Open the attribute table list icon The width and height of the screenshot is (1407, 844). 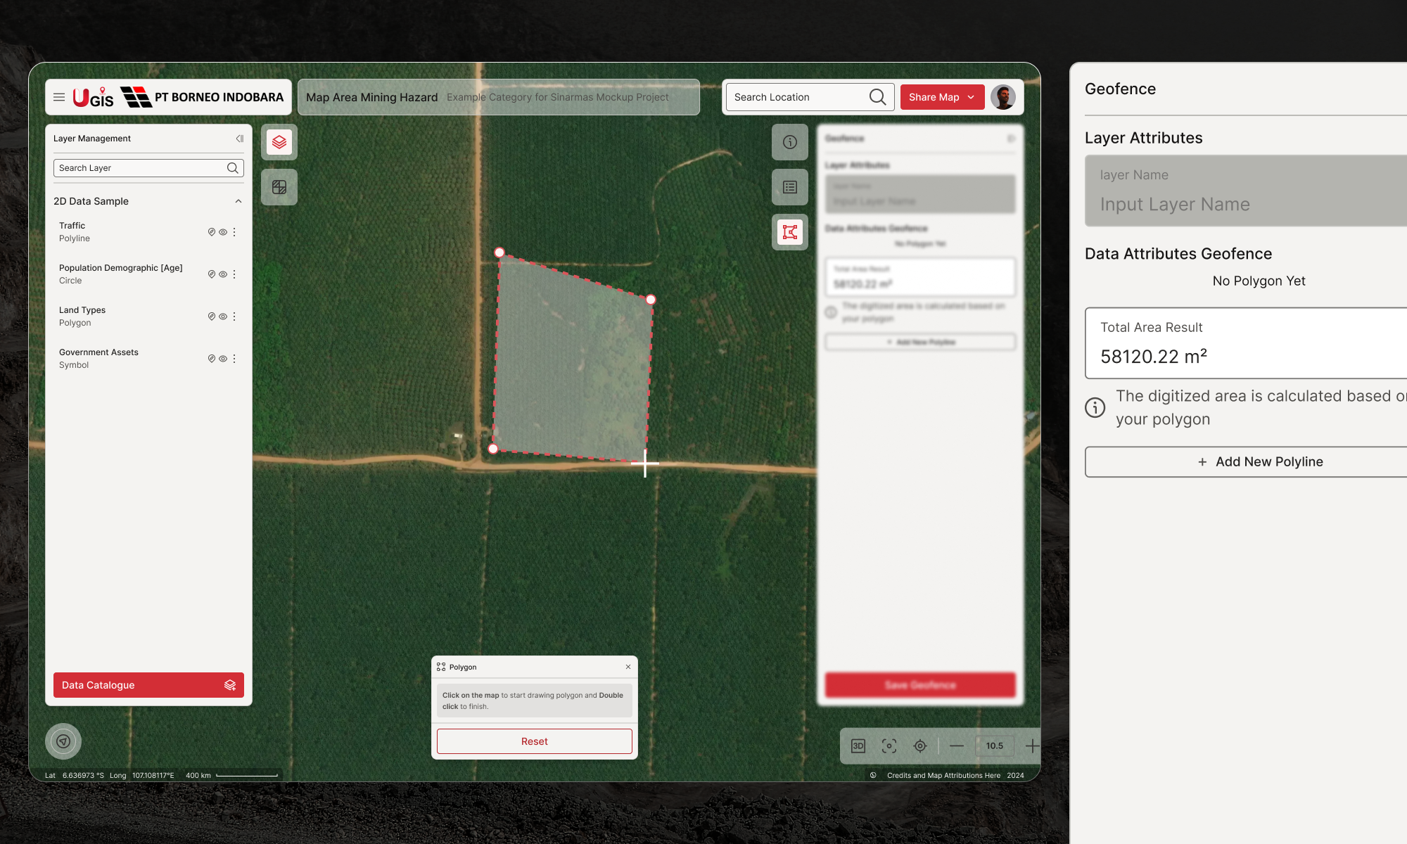pos(790,187)
